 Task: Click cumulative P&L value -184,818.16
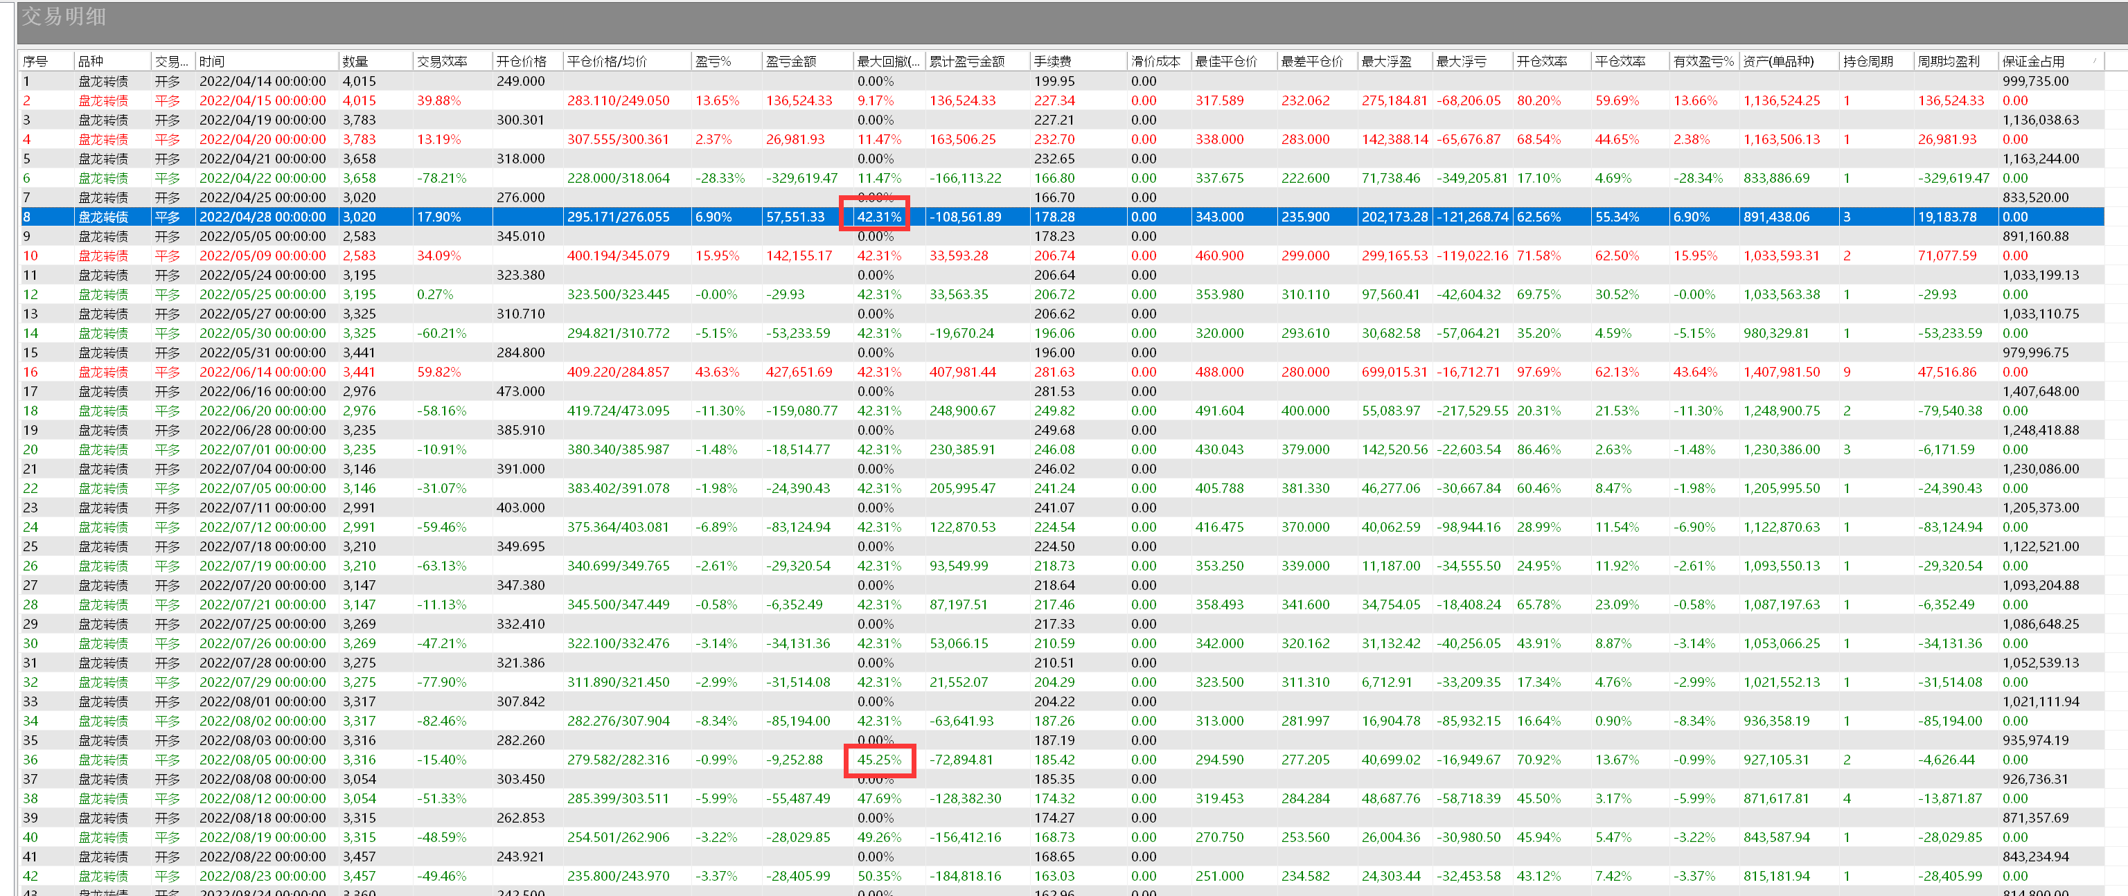coord(965,876)
